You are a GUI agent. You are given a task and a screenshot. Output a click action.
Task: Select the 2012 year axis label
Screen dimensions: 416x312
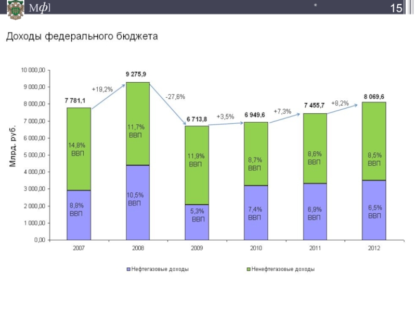[373, 249]
